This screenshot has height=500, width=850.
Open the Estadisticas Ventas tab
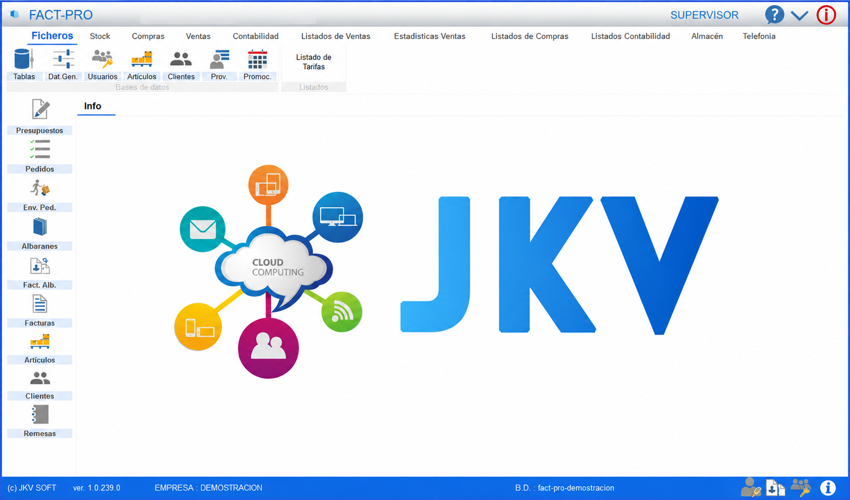click(429, 36)
